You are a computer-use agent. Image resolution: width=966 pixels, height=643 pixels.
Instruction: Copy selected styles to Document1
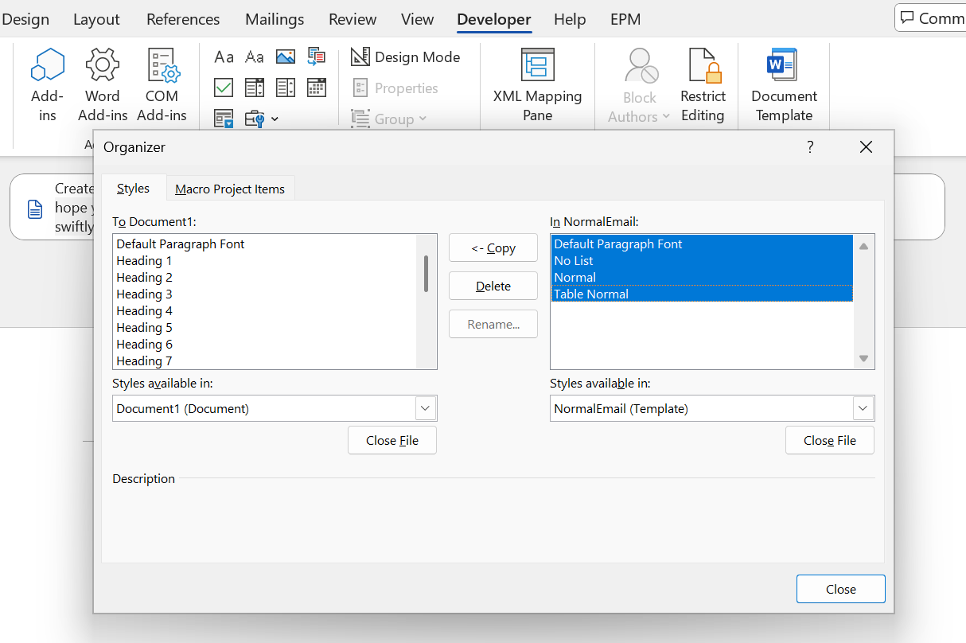click(493, 248)
